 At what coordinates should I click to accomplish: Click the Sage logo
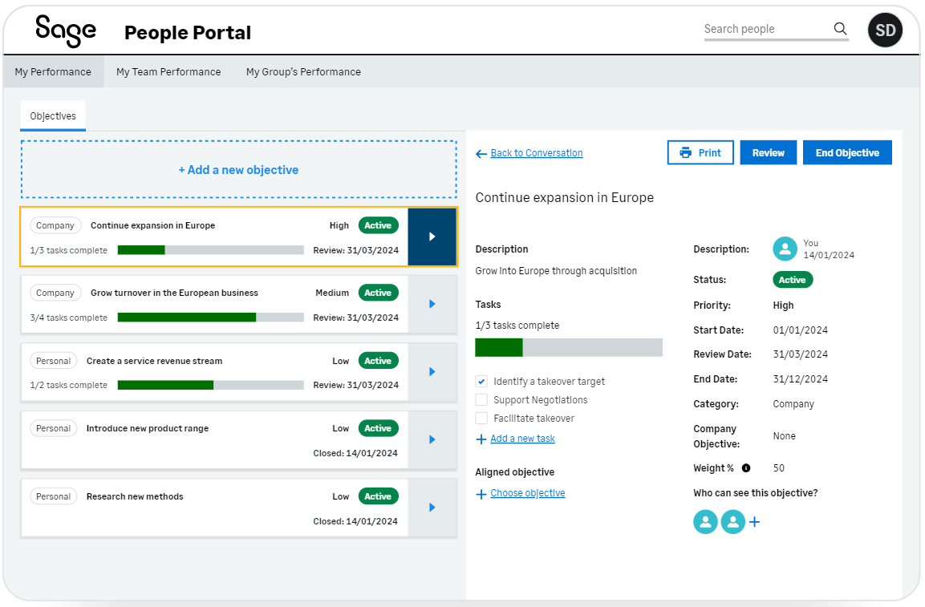(x=66, y=31)
